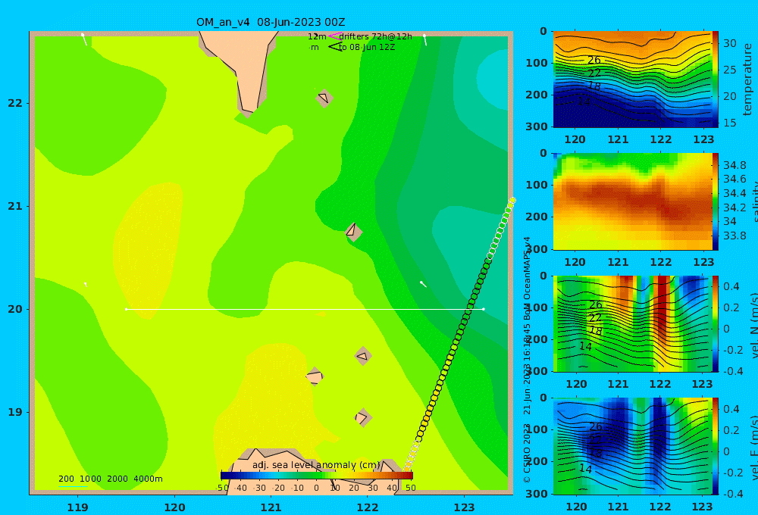The width and height of the screenshot is (758, 515).
Task: Click the temperature section colorbar
Action: 715,79
